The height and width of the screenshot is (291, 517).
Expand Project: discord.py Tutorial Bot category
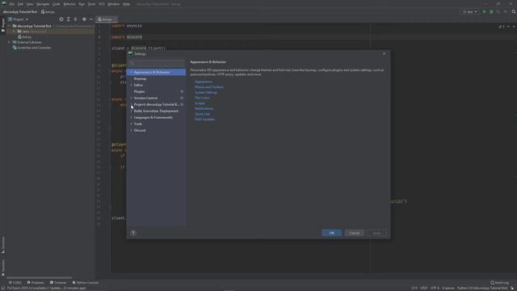tap(131, 104)
